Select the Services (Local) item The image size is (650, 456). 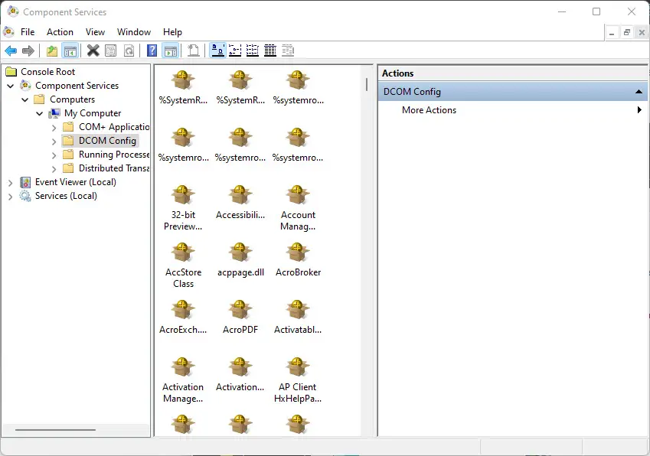67,196
